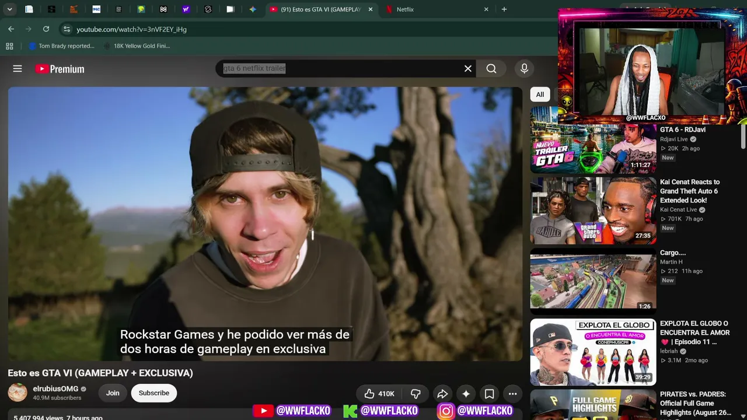Open the GTA 6 - RDJavi video thumbnail
The width and height of the screenshot is (747, 420).
[x=593, y=140]
